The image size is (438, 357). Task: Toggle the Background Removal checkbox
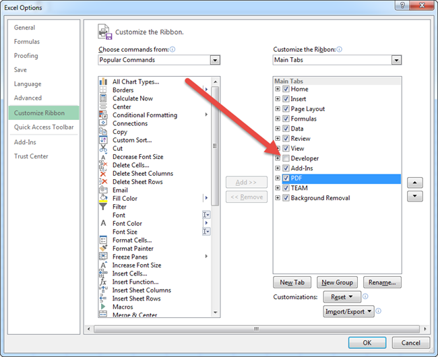(x=286, y=198)
